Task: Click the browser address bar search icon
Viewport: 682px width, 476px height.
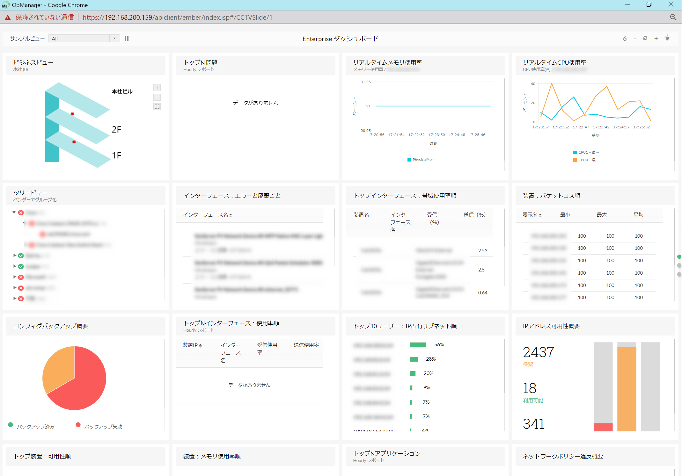Action: tap(673, 17)
